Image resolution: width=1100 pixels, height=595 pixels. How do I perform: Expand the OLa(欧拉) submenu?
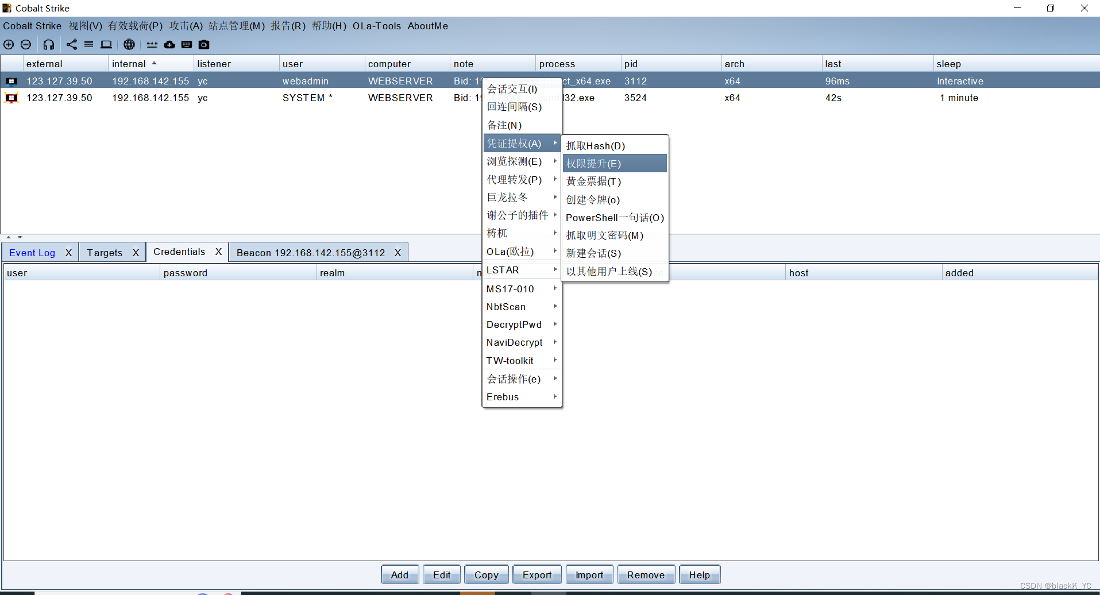click(522, 252)
